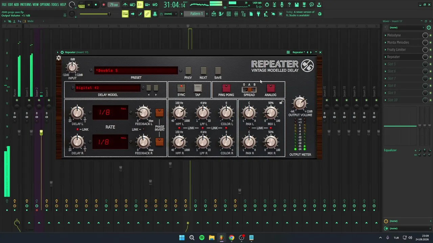Open Repeater plugin gear options icon
This screenshot has height=243, width=433.
pos(59,58)
